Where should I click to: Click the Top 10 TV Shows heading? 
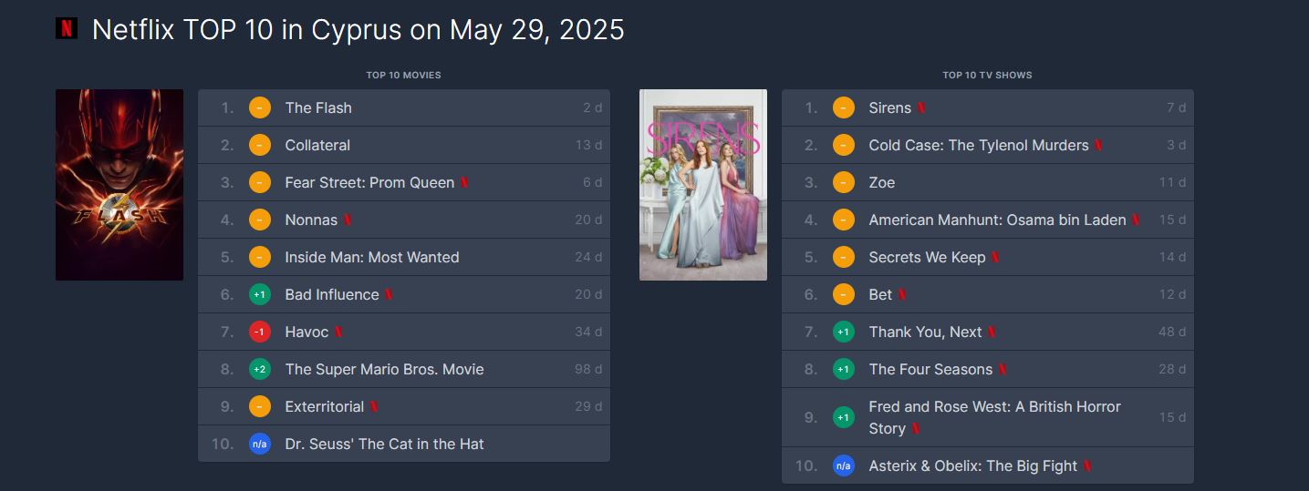coord(987,75)
